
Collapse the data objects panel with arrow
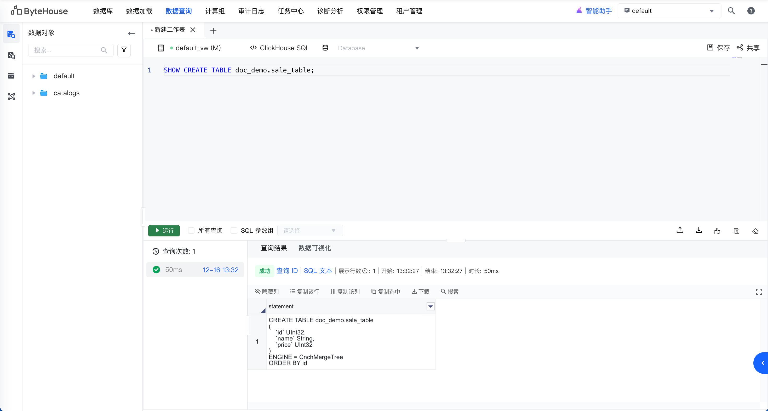[131, 33]
